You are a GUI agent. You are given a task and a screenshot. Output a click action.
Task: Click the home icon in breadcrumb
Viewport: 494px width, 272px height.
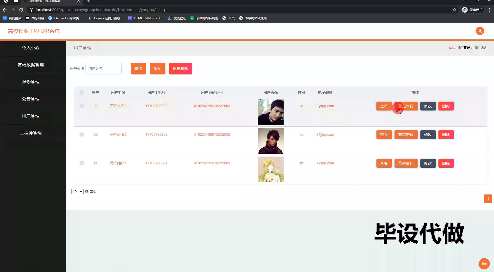(451, 48)
